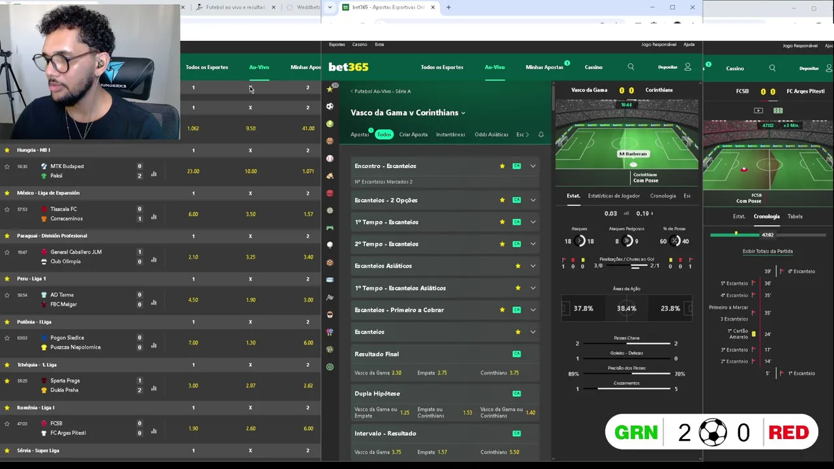The image size is (834, 469).
Task: Select the tennis ball icon in the sports sidebar
Action: click(x=330, y=124)
